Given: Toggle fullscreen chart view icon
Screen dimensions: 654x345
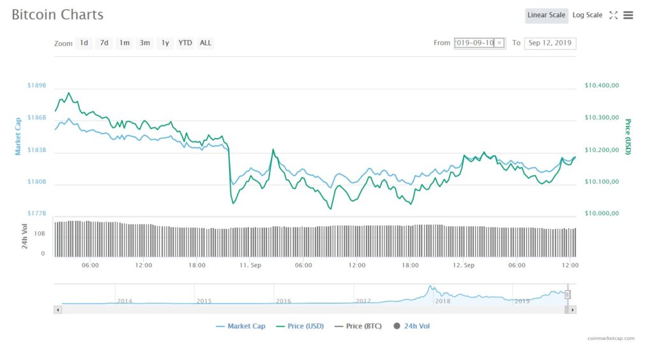Looking at the screenshot, I should (613, 15).
